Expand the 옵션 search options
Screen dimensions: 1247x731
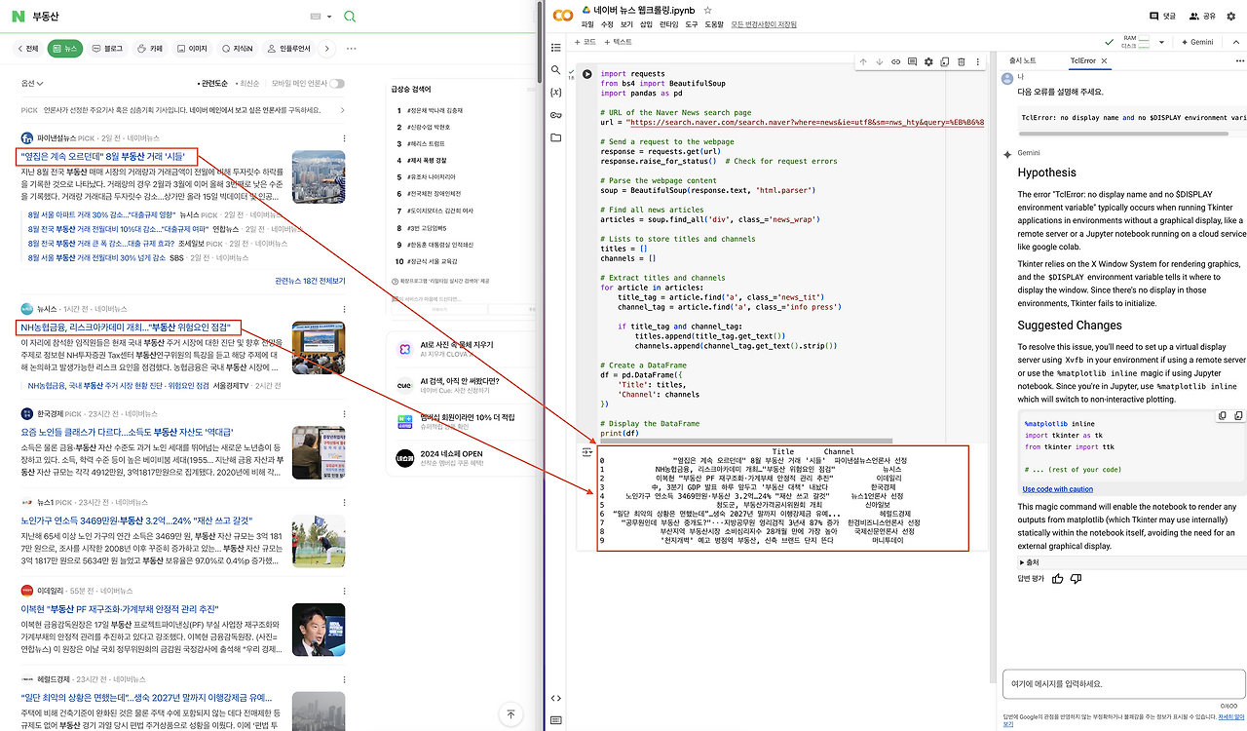coord(32,84)
